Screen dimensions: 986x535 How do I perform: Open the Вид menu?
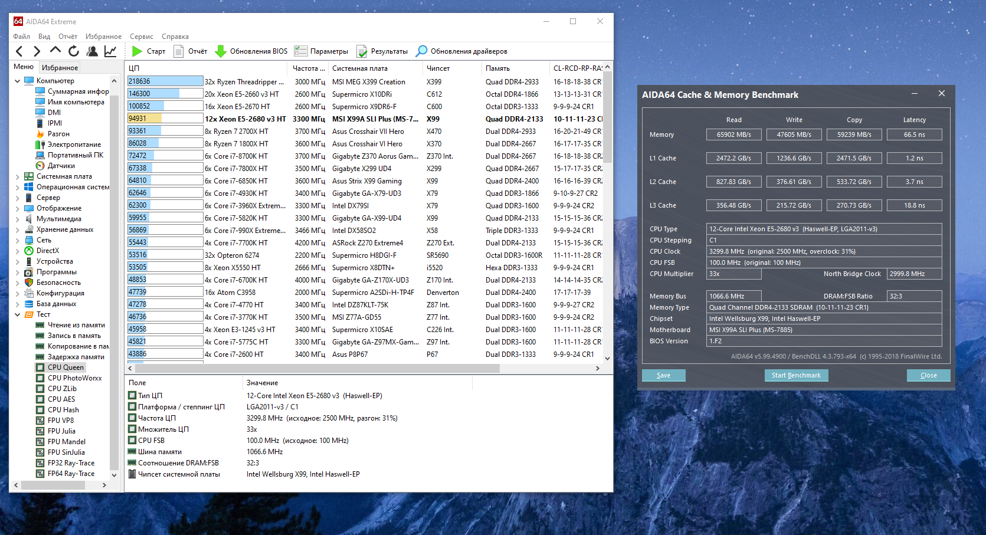click(x=44, y=37)
